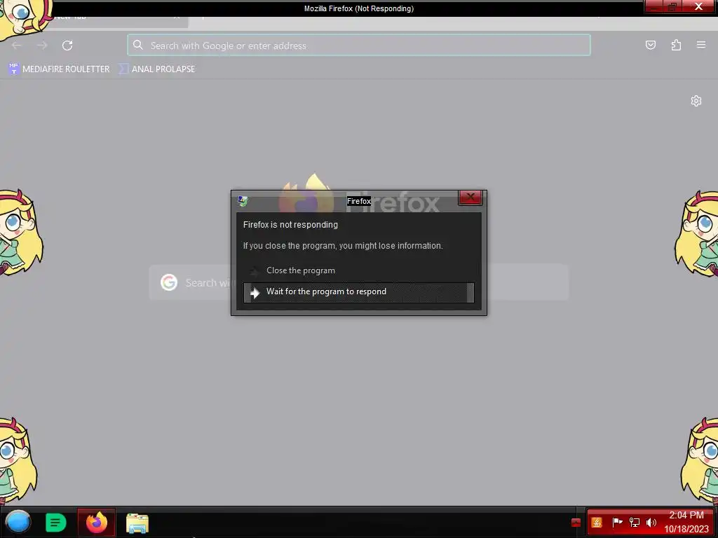Open the Extensions puzzle icon
The height and width of the screenshot is (538, 718).
point(676,45)
